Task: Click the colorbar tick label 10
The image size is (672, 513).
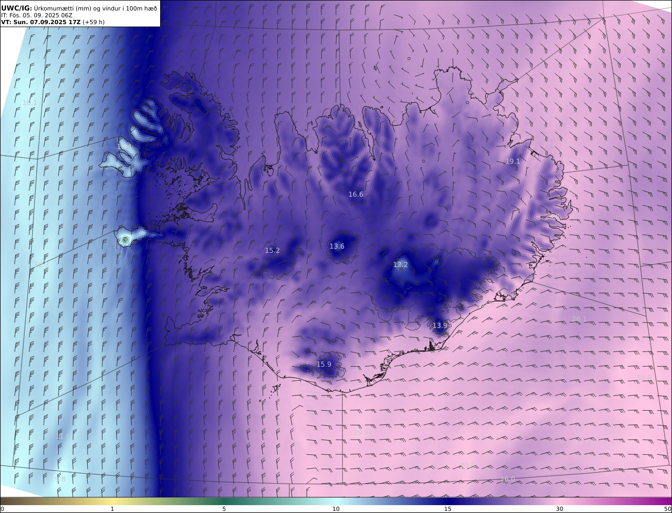Action: point(336,509)
